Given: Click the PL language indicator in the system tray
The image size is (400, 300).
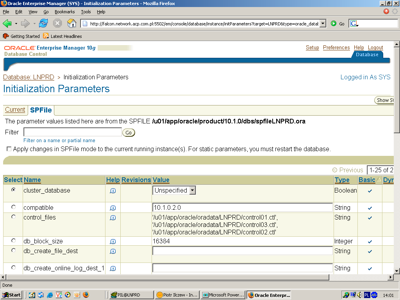Looking at the screenshot, I should [366, 295].
